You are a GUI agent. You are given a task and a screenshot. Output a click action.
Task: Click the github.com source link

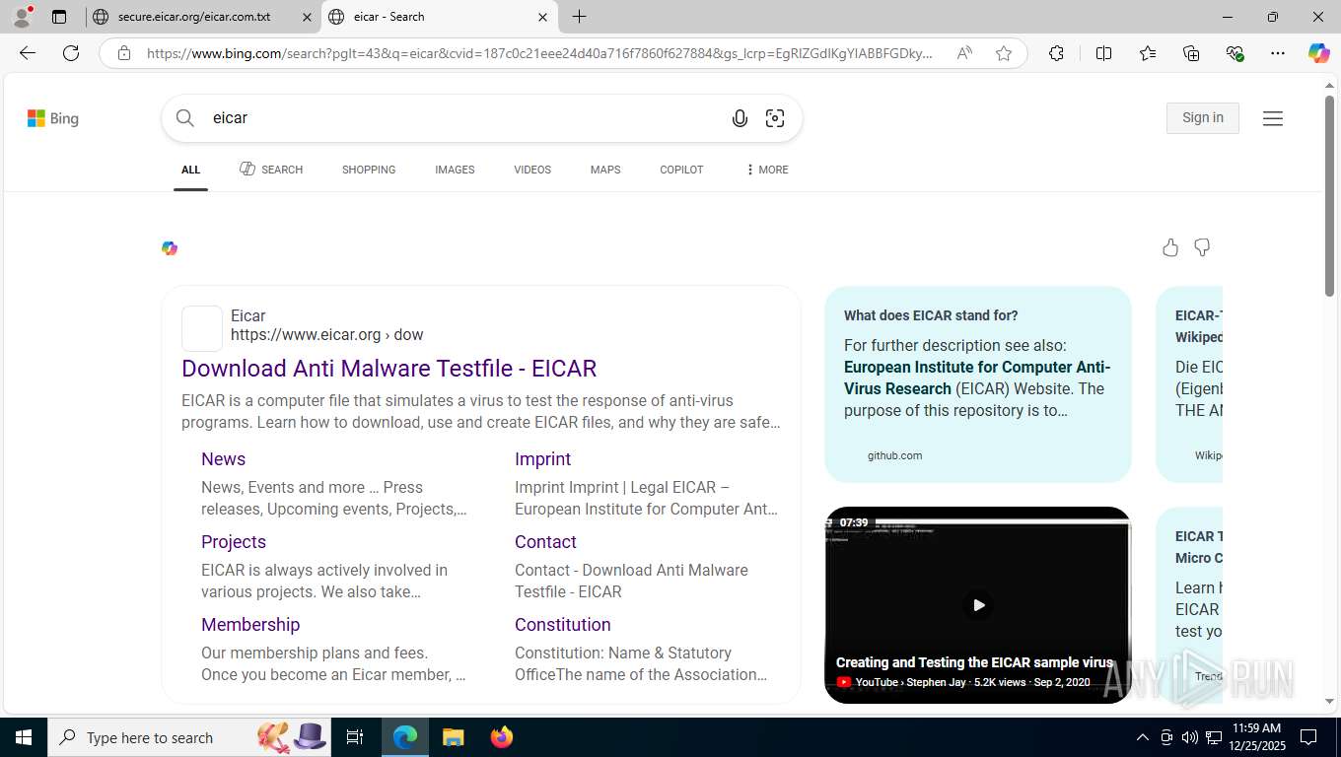tap(894, 455)
